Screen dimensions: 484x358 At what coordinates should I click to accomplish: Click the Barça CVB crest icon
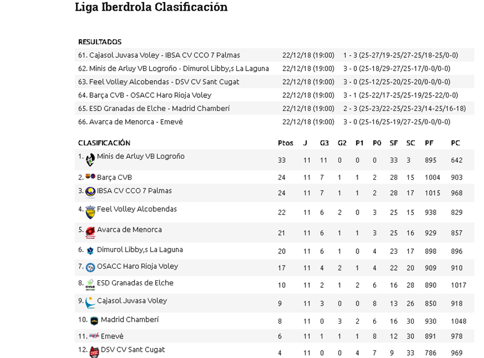tap(90, 176)
